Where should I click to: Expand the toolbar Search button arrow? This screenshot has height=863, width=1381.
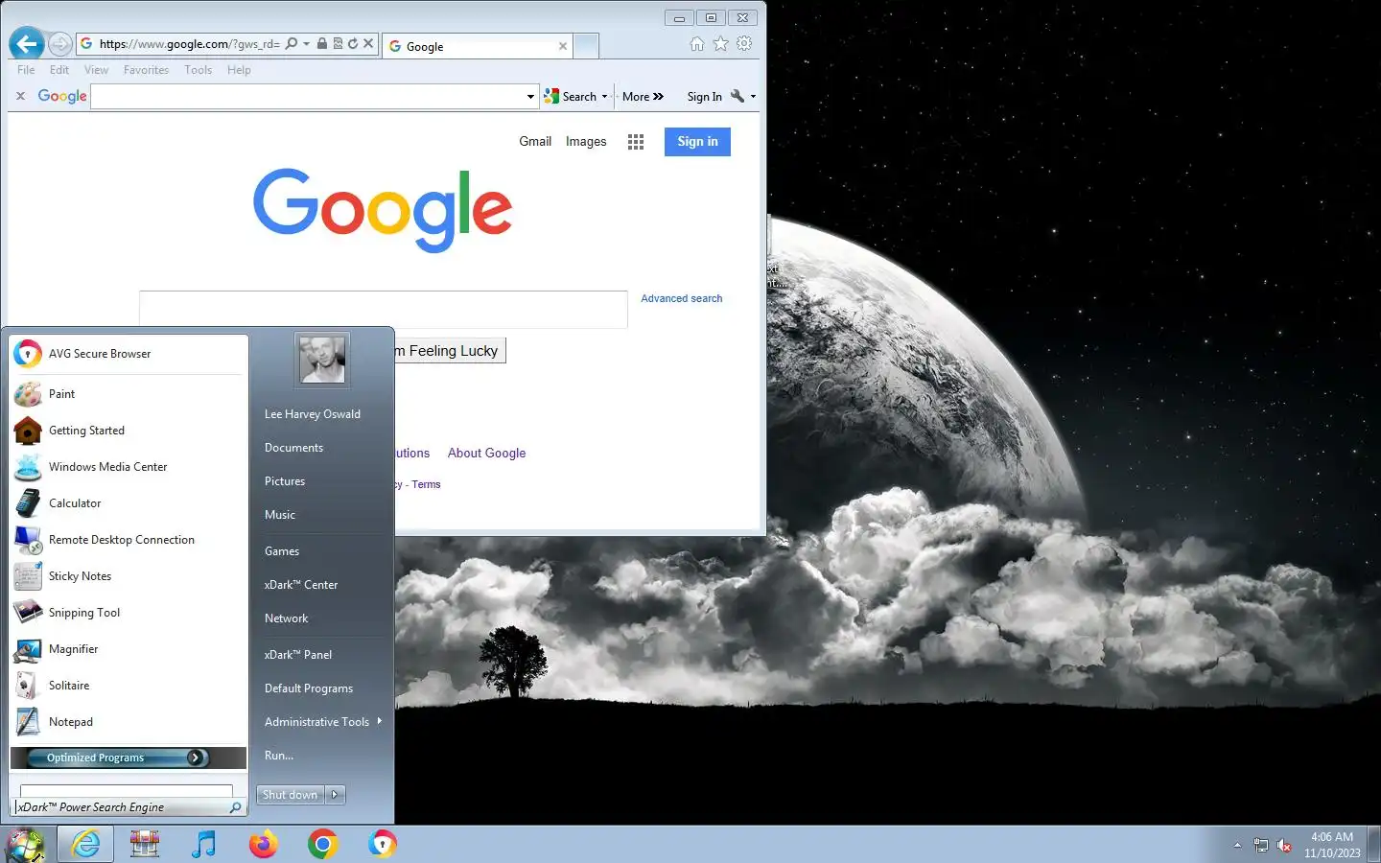[604, 97]
